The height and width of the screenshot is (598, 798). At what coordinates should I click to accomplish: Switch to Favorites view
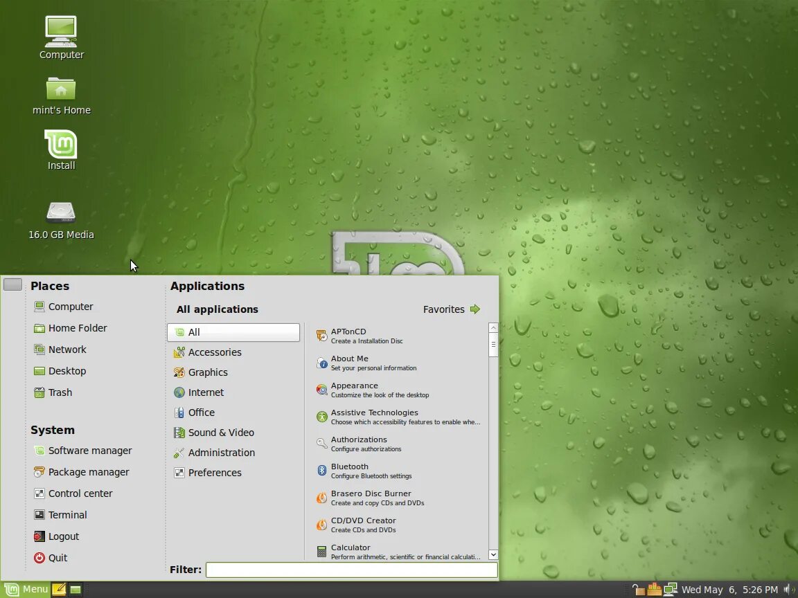point(452,309)
